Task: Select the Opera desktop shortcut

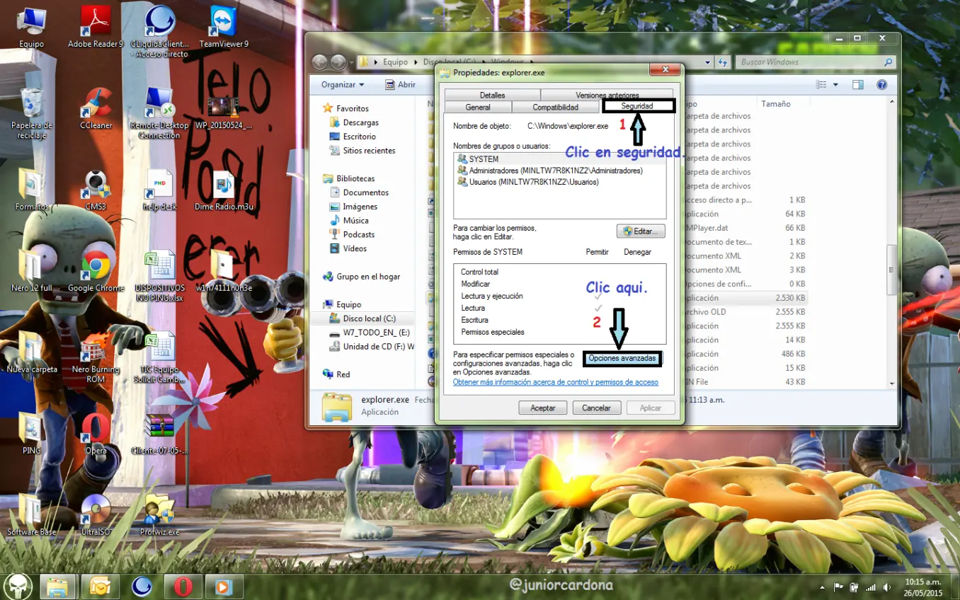Action: point(96,433)
